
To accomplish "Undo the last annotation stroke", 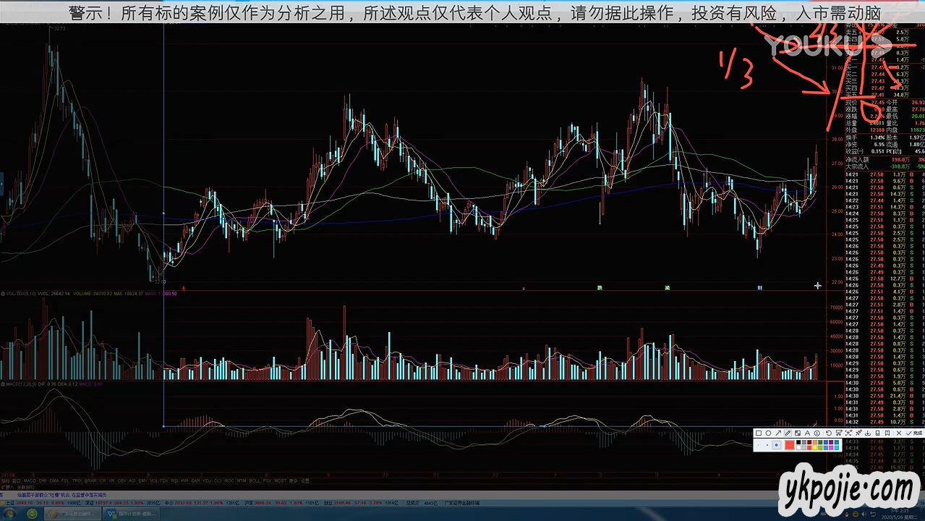I will [829, 433].
